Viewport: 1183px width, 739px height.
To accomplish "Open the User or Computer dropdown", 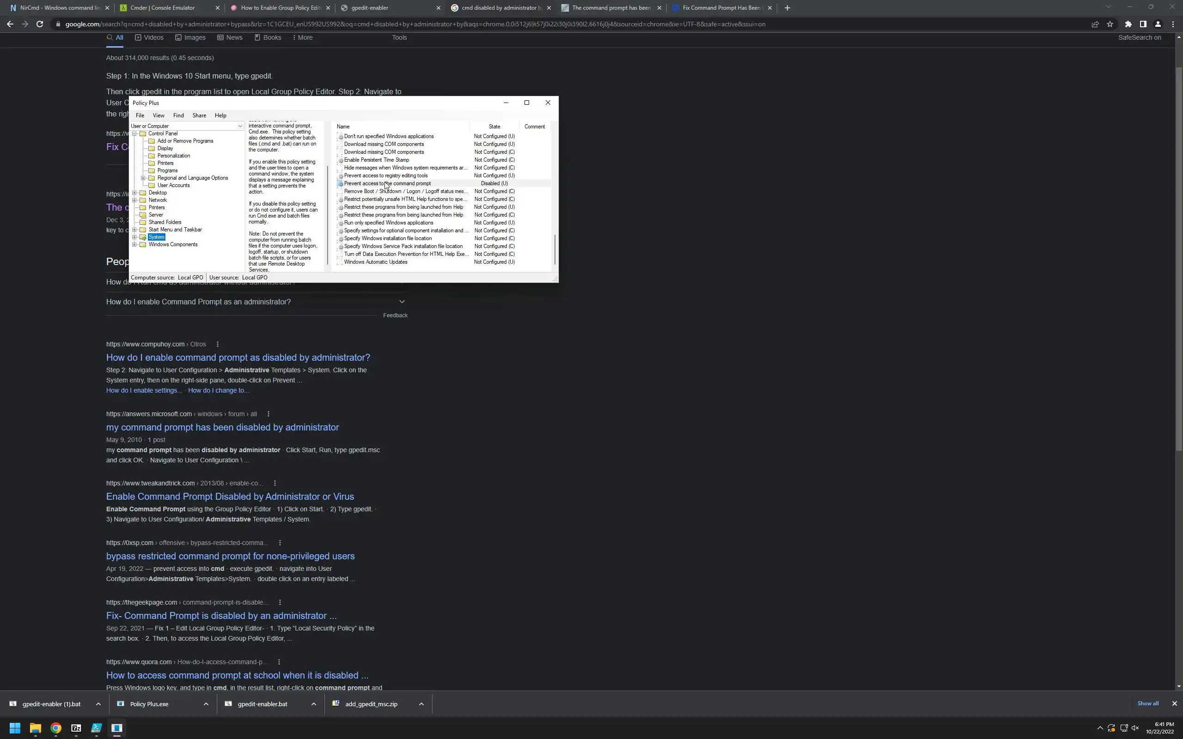I will point(240,126).
